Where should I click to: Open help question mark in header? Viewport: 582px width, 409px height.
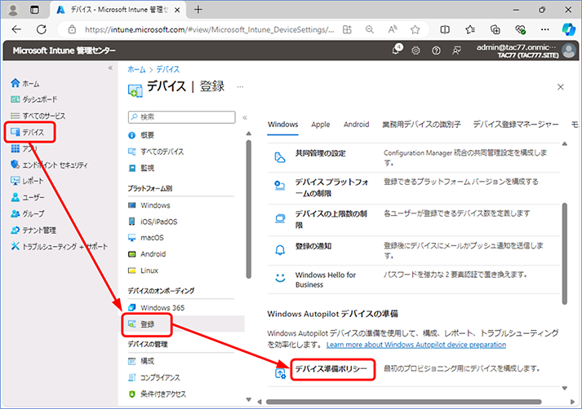pyautogui.click(x=436, y=51)
